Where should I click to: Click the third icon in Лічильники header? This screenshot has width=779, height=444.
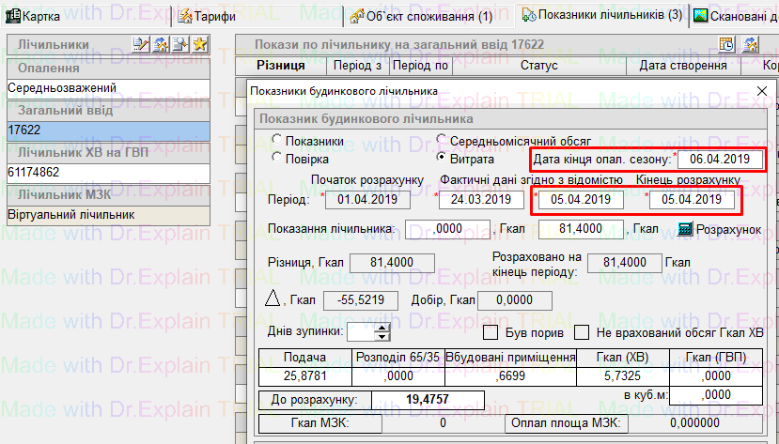179,45
